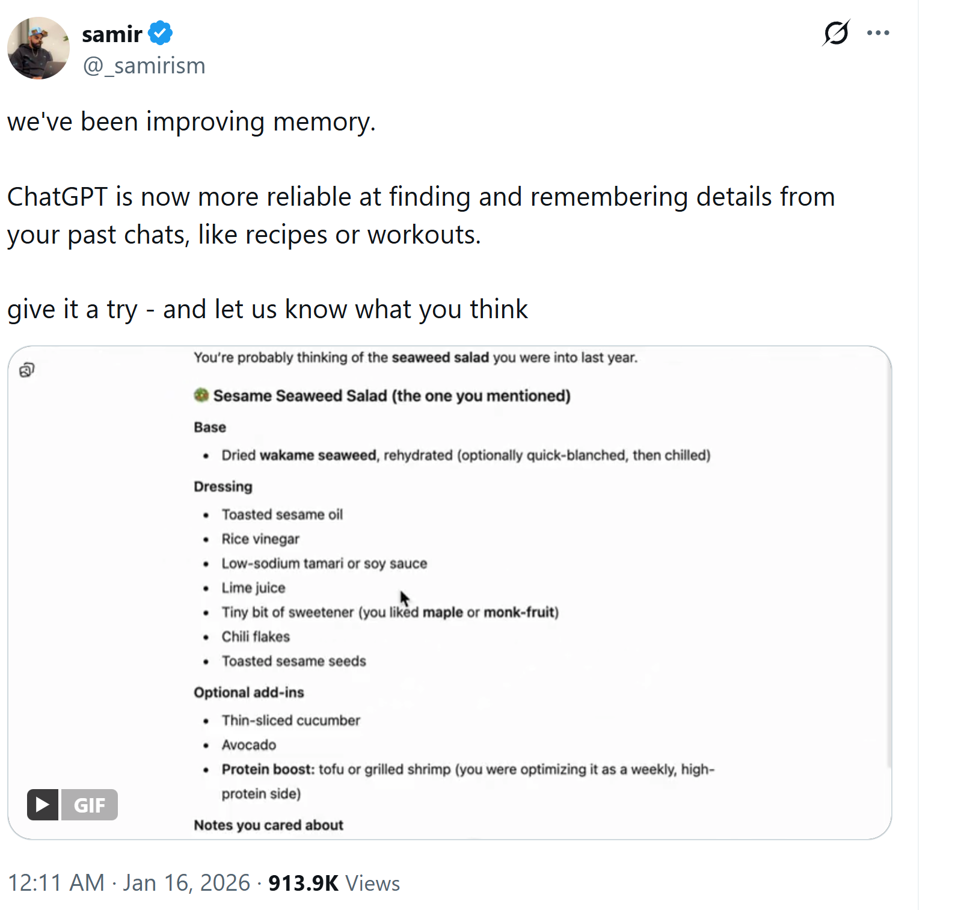The image size is (958, 910).
Task: Click the salad emoji beside Sesame Seaweed Salad
Action: [201, 395]
